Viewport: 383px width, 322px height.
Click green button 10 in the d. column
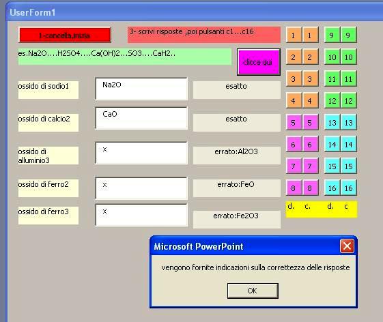pyautogui.click(x=332, y=57)
